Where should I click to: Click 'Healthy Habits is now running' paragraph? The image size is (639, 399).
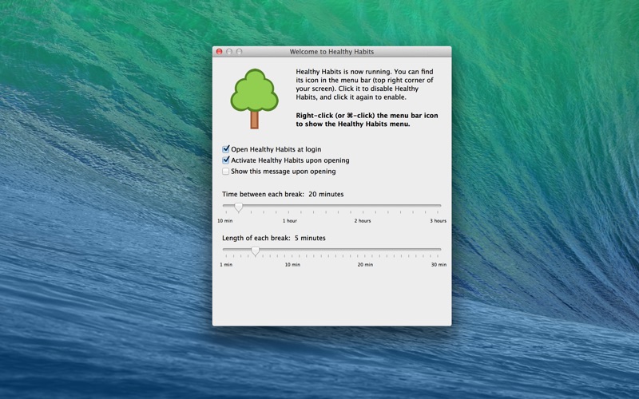[365, 85]
